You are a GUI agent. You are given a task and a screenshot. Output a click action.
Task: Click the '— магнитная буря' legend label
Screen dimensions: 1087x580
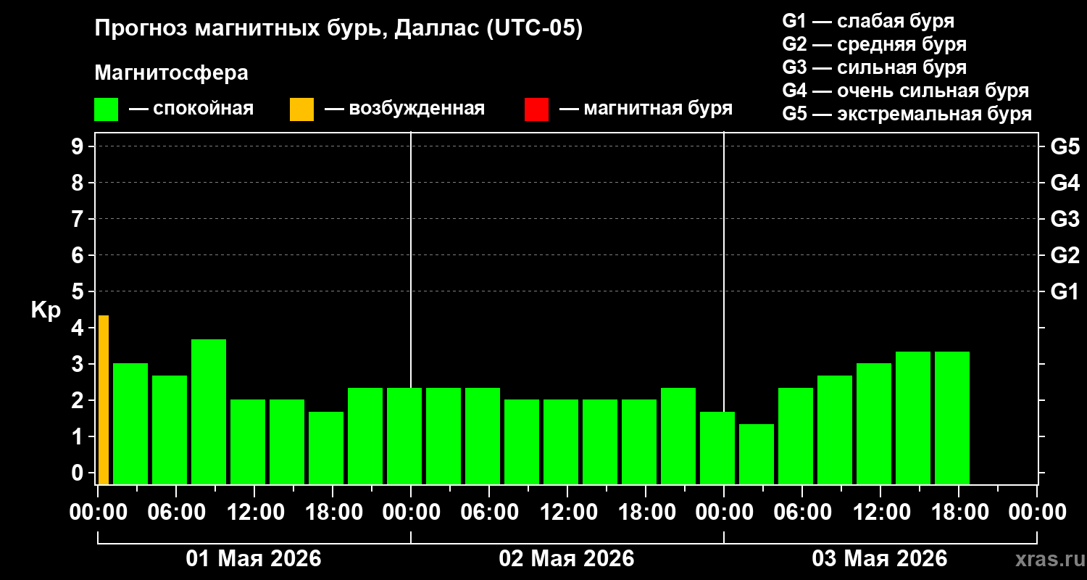pyautogui.click(x=646, y=109)
